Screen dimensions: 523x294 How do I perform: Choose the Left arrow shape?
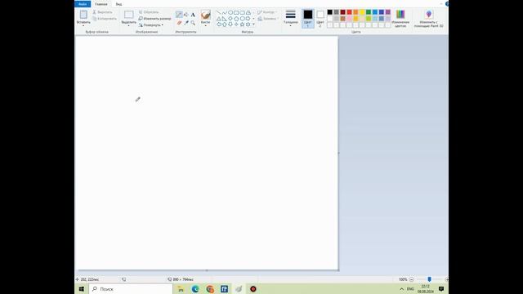pos(219,24)
